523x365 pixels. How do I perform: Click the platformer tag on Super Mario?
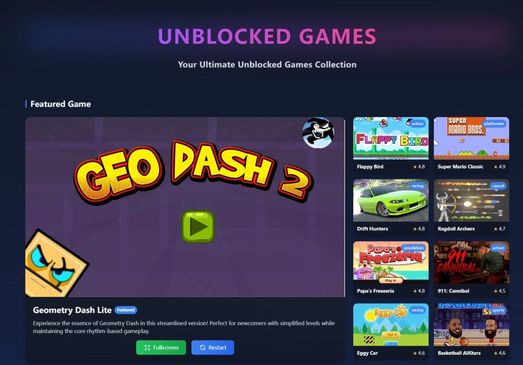click(494, 123)
